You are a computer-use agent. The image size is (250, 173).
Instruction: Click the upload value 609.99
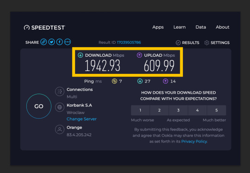(159, 66)
